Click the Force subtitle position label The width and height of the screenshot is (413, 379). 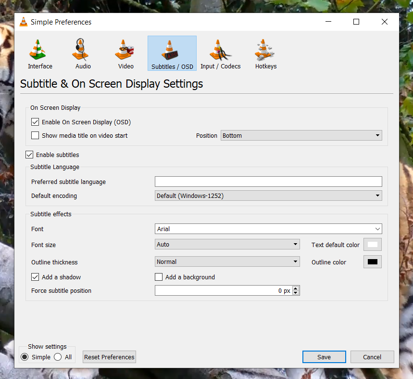[62, 291]
